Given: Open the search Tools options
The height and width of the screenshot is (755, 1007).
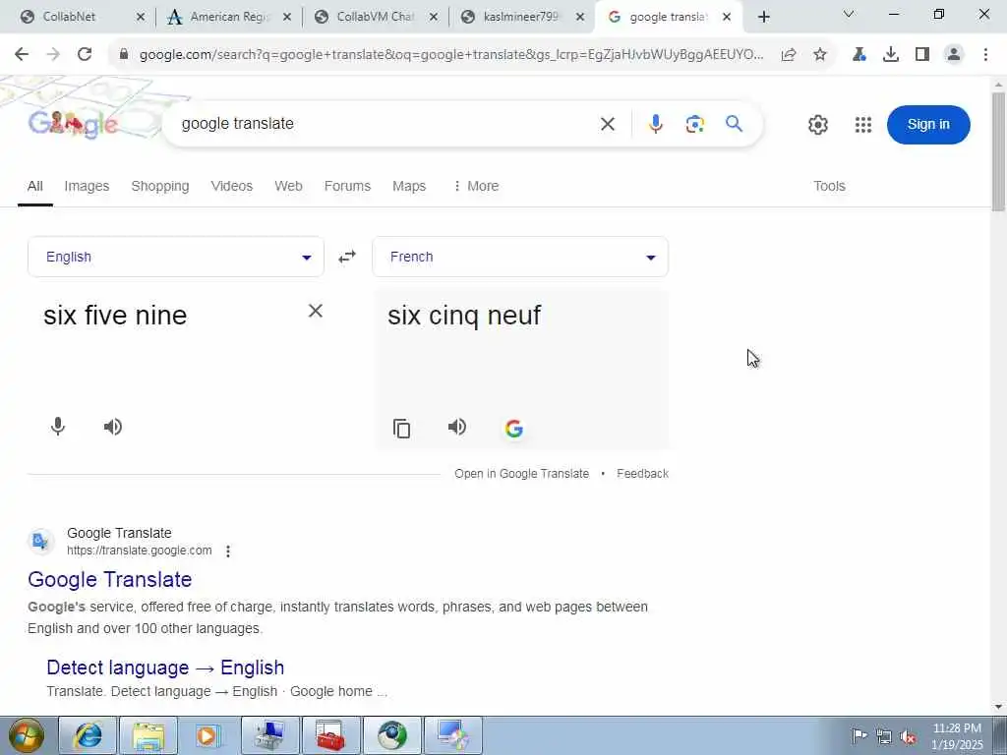Looking at the screenshot, I should pos(829,186).
